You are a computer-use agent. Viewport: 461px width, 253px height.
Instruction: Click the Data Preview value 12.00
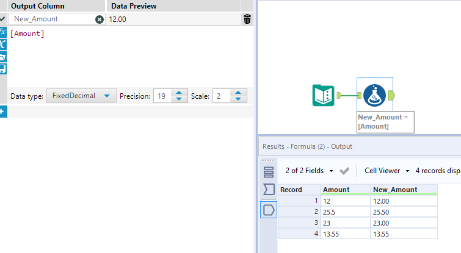(117, 20)
